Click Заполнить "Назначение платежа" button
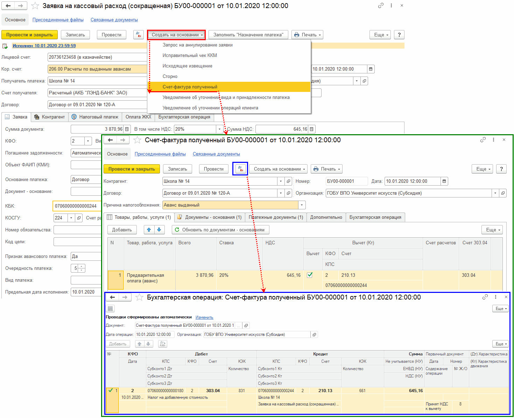514x418 pixels. [x=248, y=35]
